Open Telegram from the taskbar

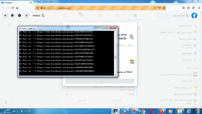point(124,111)
